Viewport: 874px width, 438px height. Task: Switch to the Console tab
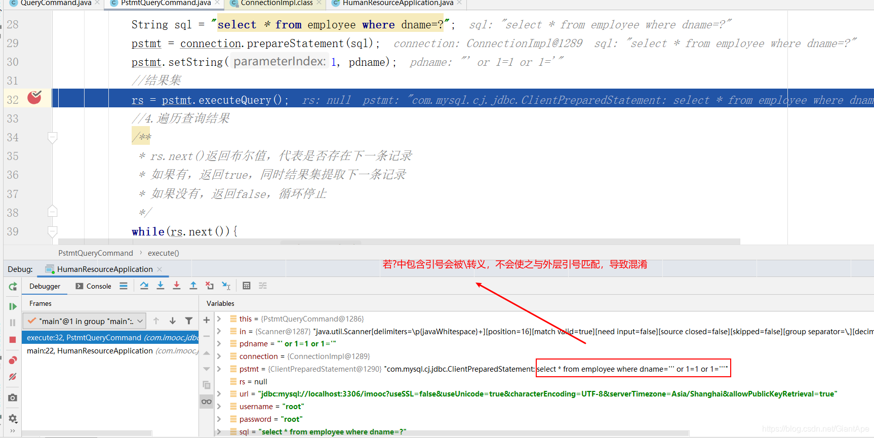pos(93,286)
